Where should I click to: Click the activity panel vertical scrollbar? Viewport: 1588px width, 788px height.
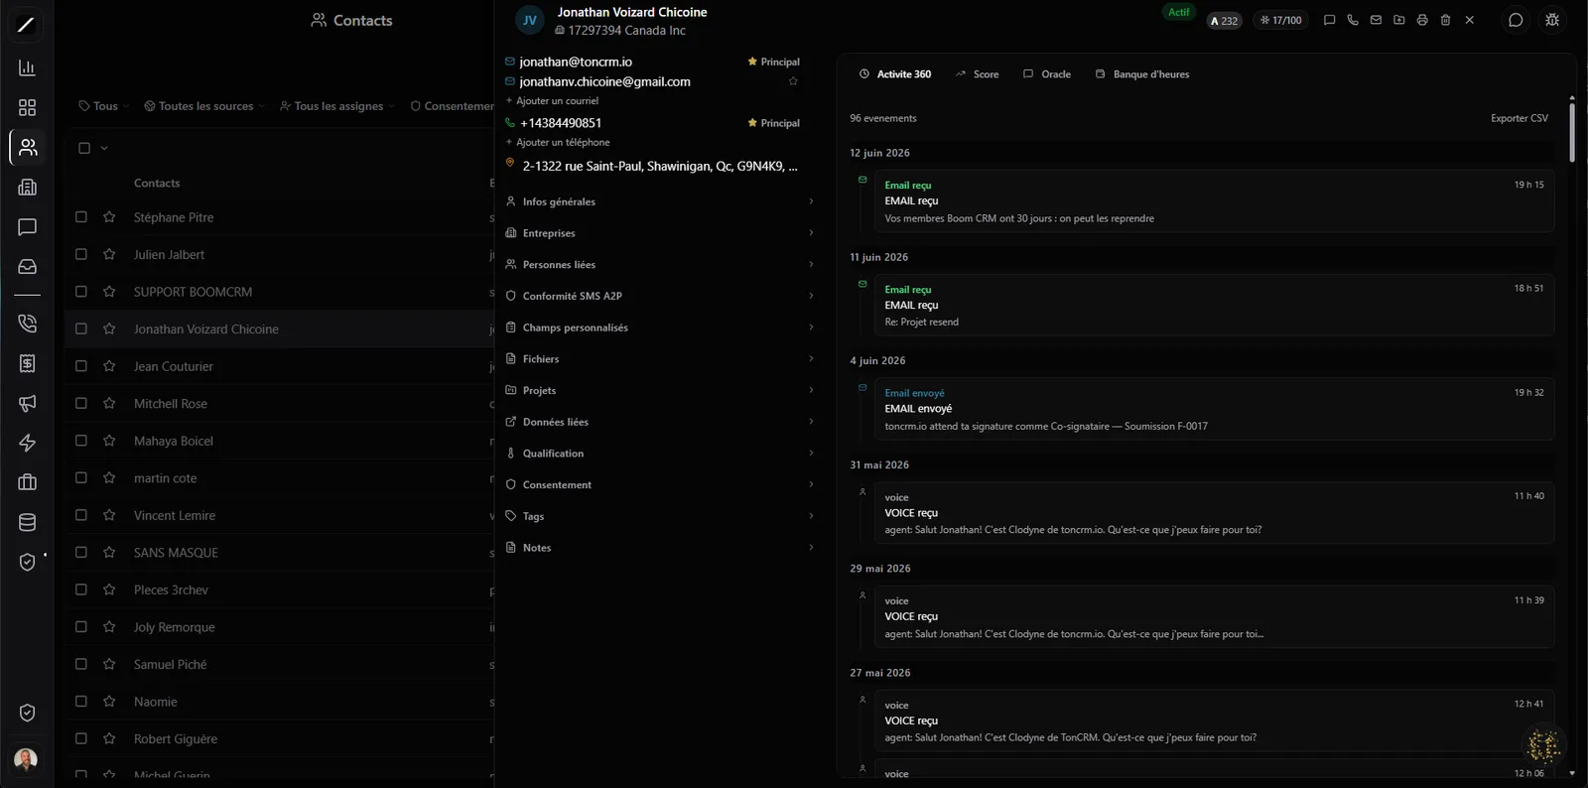[x=1572, y=132]
